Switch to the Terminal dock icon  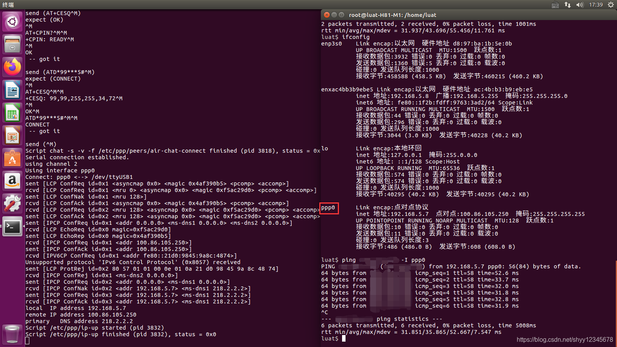click(12, 226)
